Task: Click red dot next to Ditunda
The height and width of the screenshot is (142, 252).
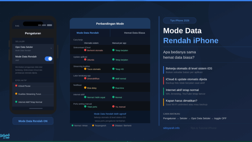Action: (x=85, y=59)
